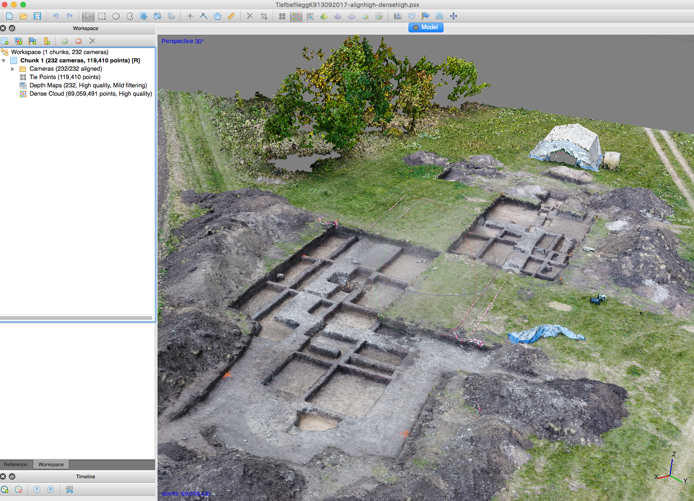Select Depth Maps tree row

click(x=78, y=86)
